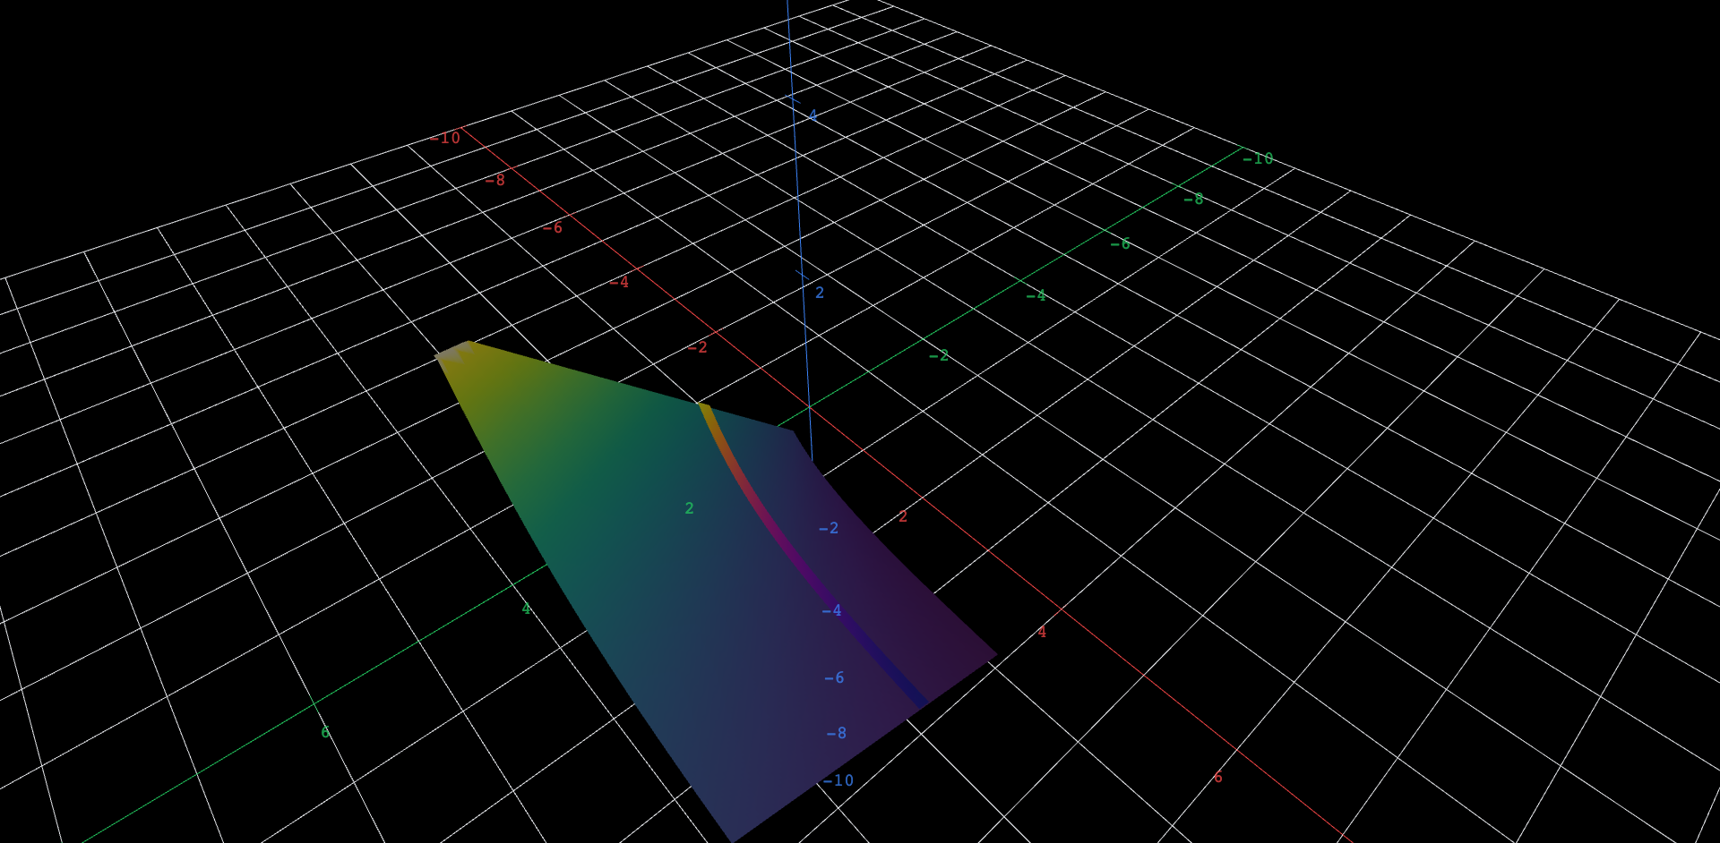Click the green axis label 4
The height and width of the screenshot is (843, 1720).
526,609
